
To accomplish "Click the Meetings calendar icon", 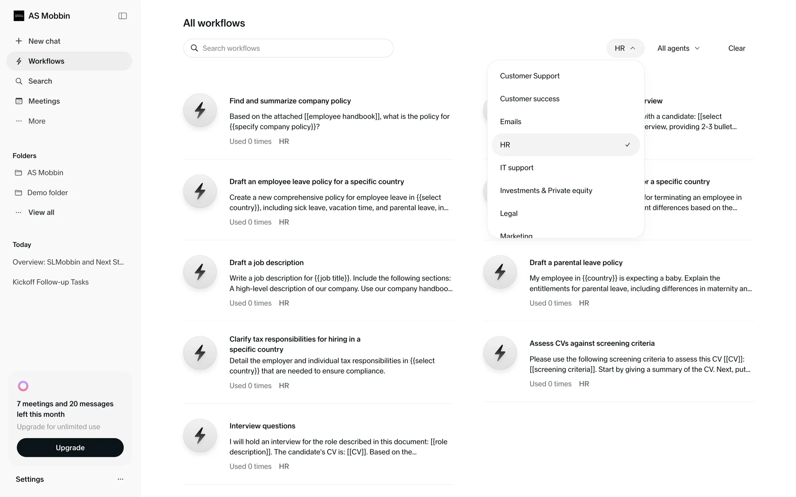I will 19,101.
